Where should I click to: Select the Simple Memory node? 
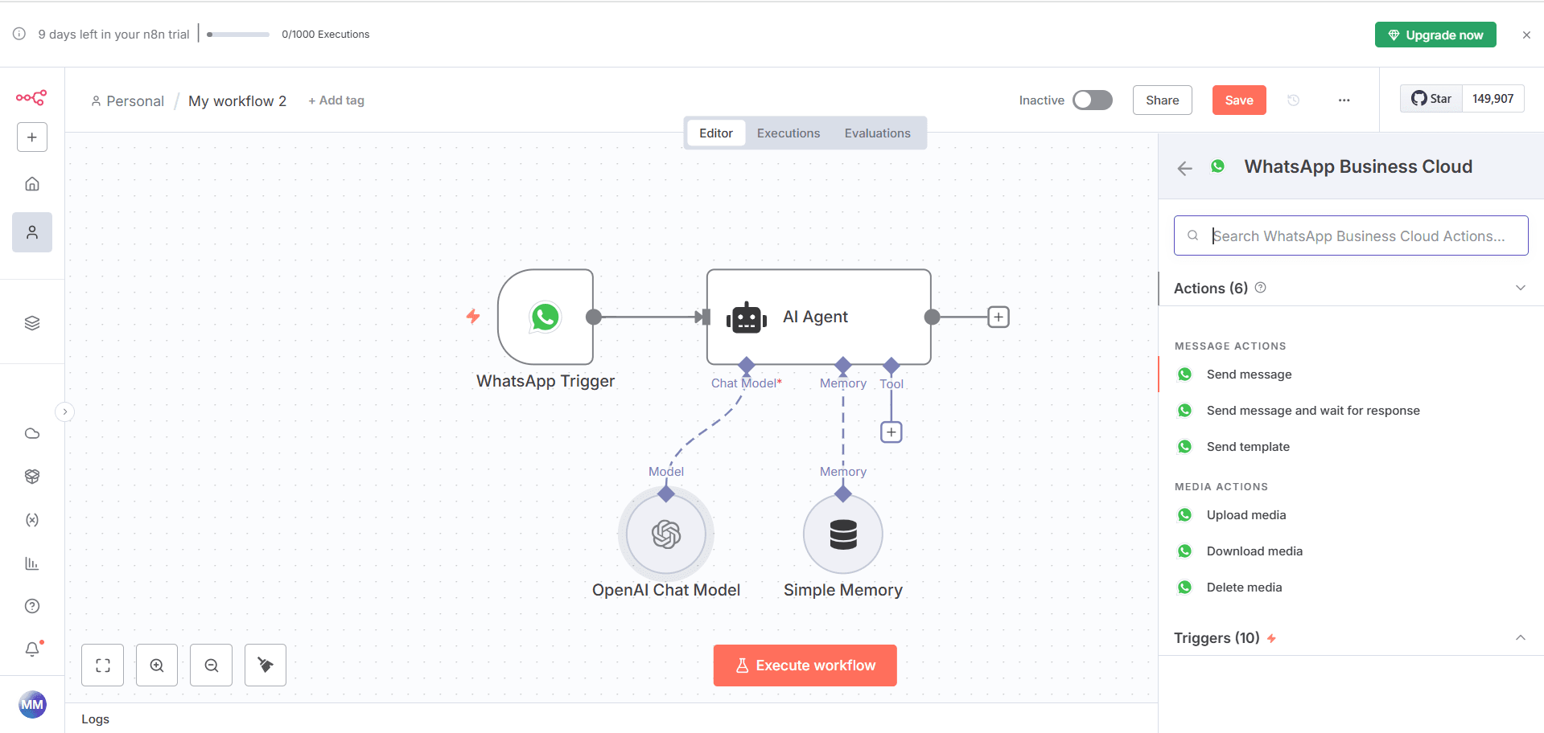pyautogui.click(x=842, y=534)
